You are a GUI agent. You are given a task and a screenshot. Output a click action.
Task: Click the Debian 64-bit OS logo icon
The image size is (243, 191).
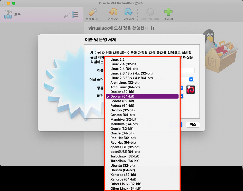pos(191,90)
